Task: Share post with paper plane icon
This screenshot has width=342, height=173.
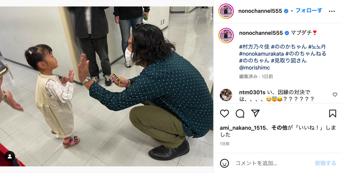Action: tap(255, 113)
